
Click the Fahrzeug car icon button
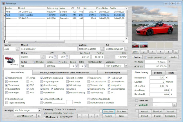coord(11,61)
